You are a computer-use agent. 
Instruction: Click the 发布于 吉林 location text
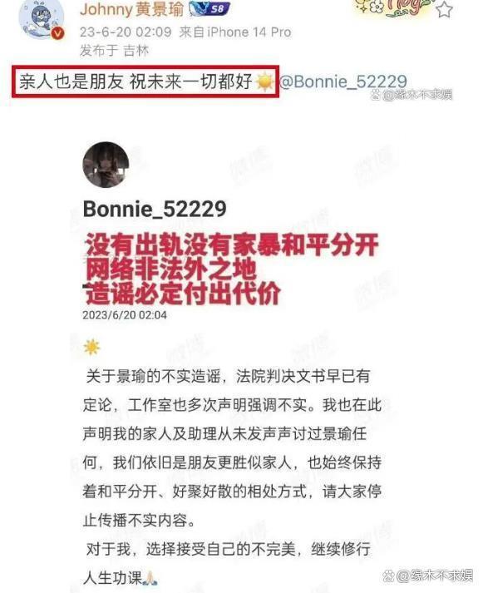pos(114,51)
